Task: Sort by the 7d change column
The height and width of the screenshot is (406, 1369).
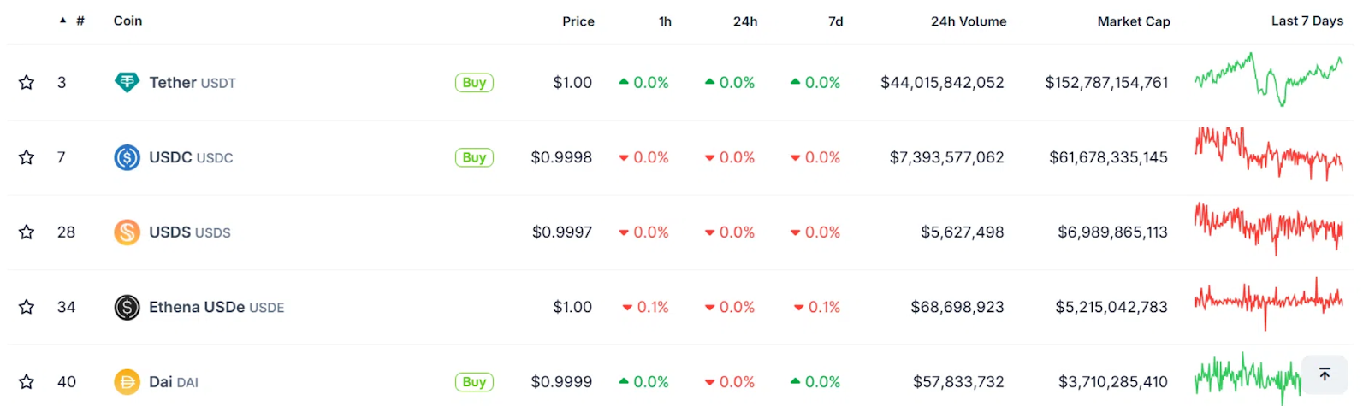Action: (x=835, y=21)
